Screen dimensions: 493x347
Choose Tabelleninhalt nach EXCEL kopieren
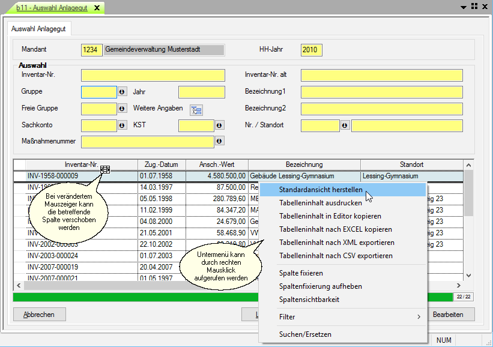click(x=335, y=229)
